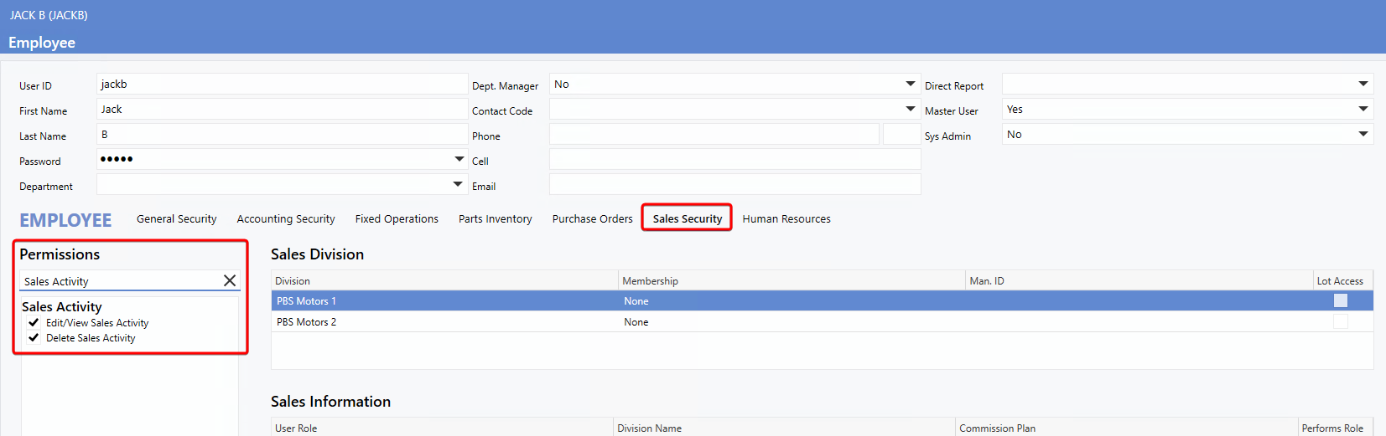Open the Sys Admin dropdown
Image resolution: width=1386 pixels, height=436 pixels.
click(1363, 135)
